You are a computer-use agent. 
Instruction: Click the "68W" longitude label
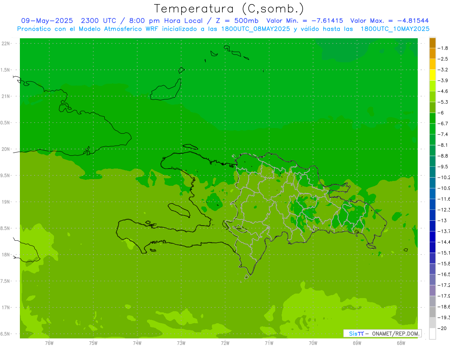pyautogui.click(x=400, y=343)
